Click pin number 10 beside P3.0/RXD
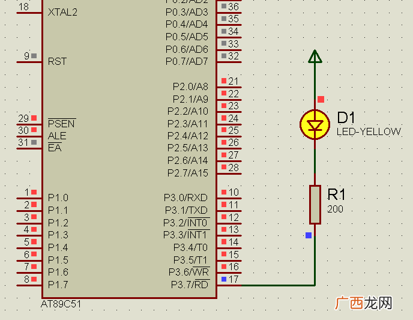Viewport: 413px width, 320px height. pyautogui.click(x=234, y=193)
